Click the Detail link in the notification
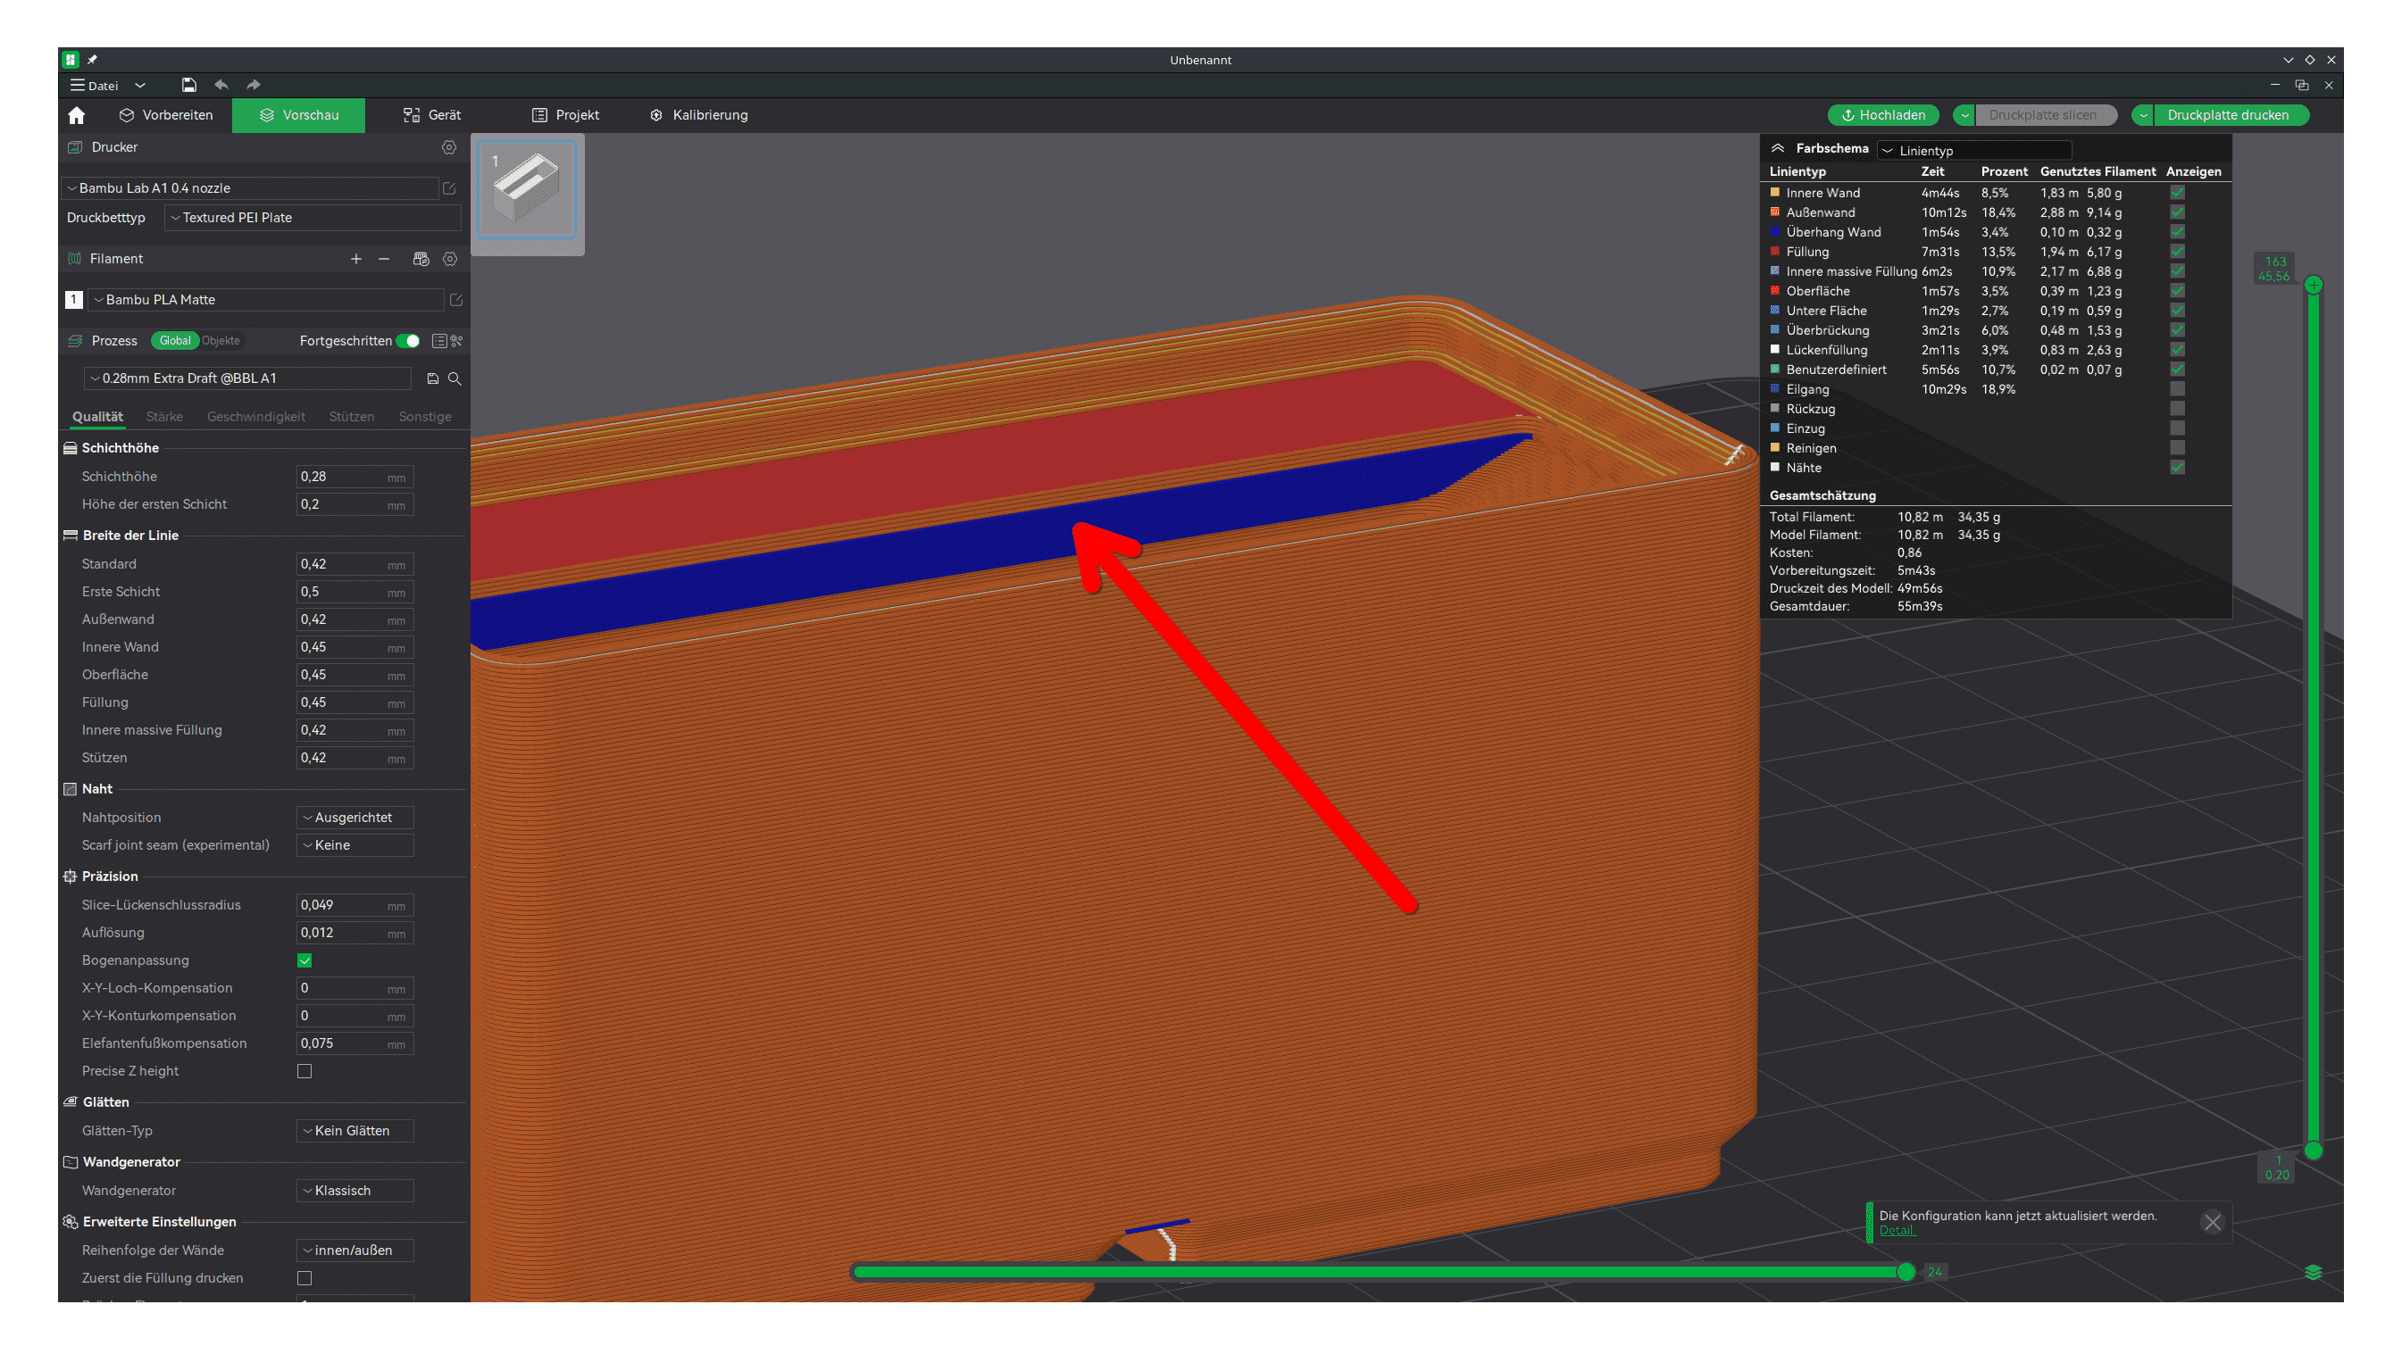2402x1371 pixels. click(x=1897, y=1231)
